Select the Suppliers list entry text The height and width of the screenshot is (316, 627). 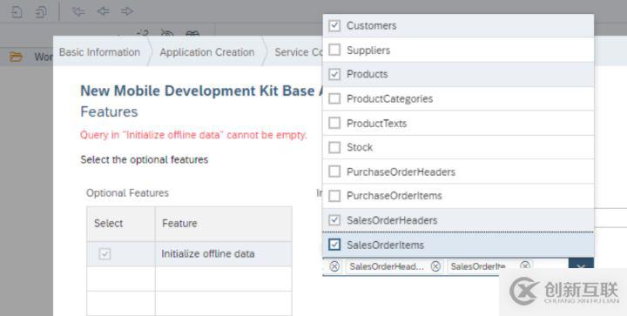pyautogui.click(x=368, y=50)
